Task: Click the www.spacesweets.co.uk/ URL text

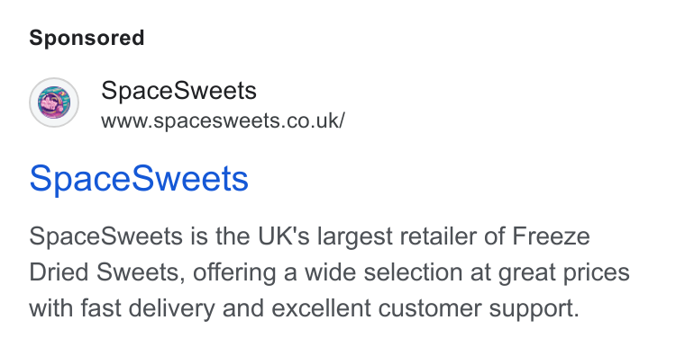Action: click(223, 120)
